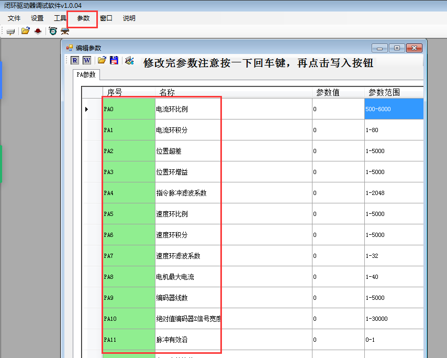This screenshot has height=358, width=447.
Task: Edit the PA9 编码器线数 value cell
Action: 338,298
